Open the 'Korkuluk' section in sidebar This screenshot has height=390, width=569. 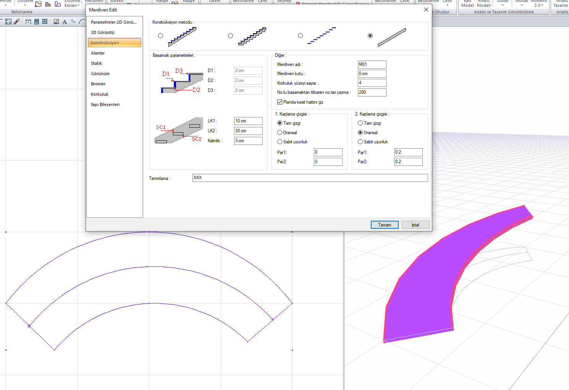point(100,94)
